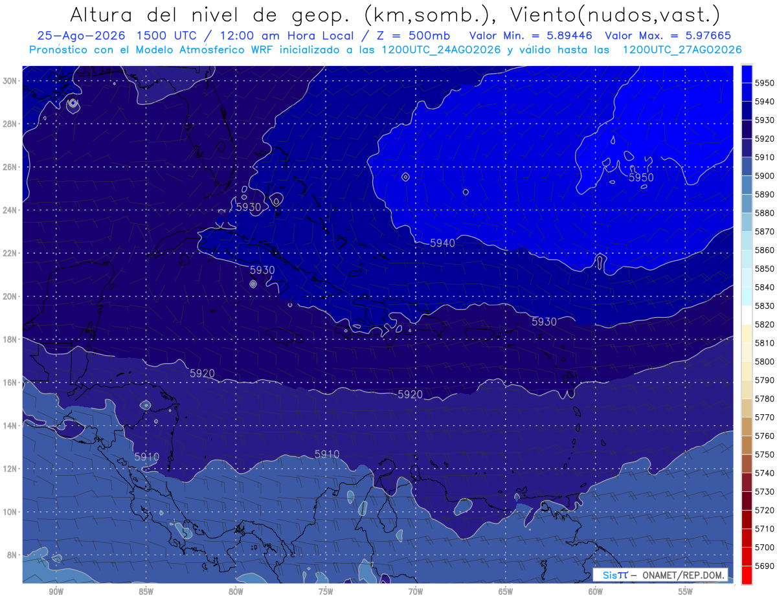Select initialization time '1200UTC_24AGO2026'

tap(441, 50)
